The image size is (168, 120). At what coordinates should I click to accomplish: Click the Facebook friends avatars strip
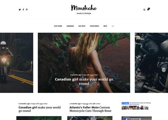click(135, 108)
